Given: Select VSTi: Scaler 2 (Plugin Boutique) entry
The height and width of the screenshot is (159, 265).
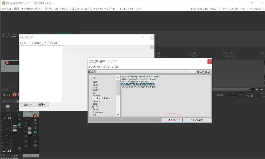Looking at the screenshot, I should (138, 84).
